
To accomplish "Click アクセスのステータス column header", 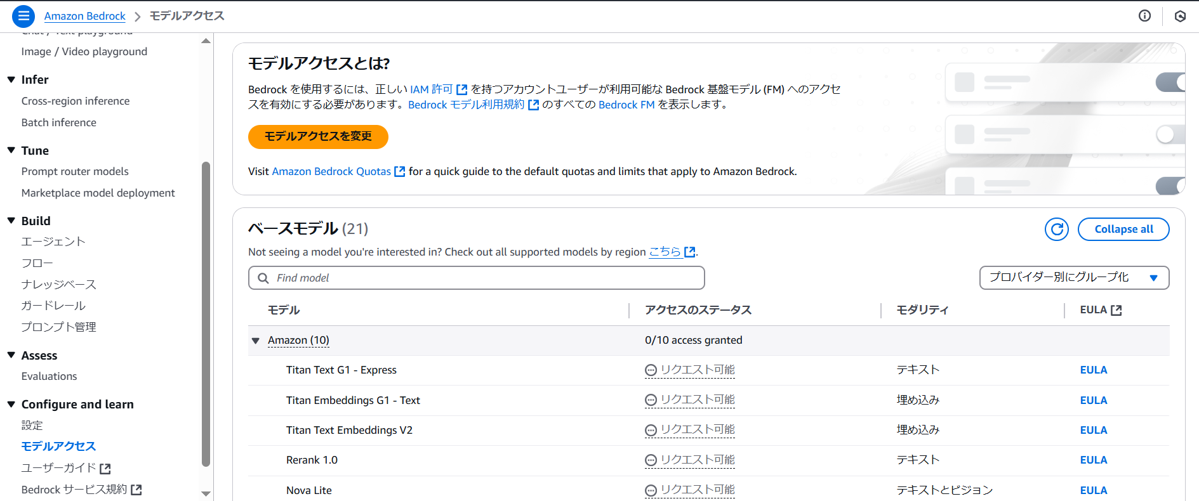I will [698, 310].
